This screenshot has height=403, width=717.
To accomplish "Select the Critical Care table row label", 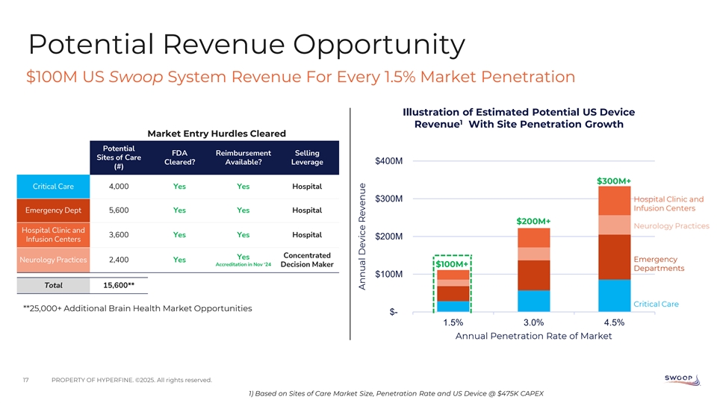I will point(52,186).
